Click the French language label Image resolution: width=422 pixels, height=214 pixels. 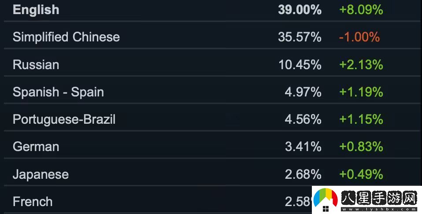tap(33, 202)
